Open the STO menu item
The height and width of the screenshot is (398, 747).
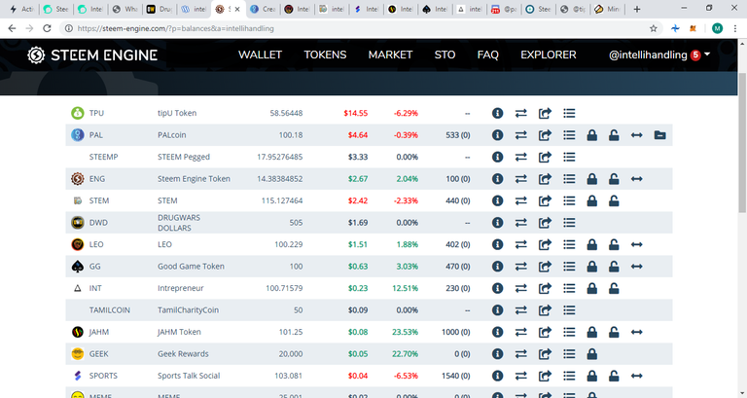tap(445, 54)
